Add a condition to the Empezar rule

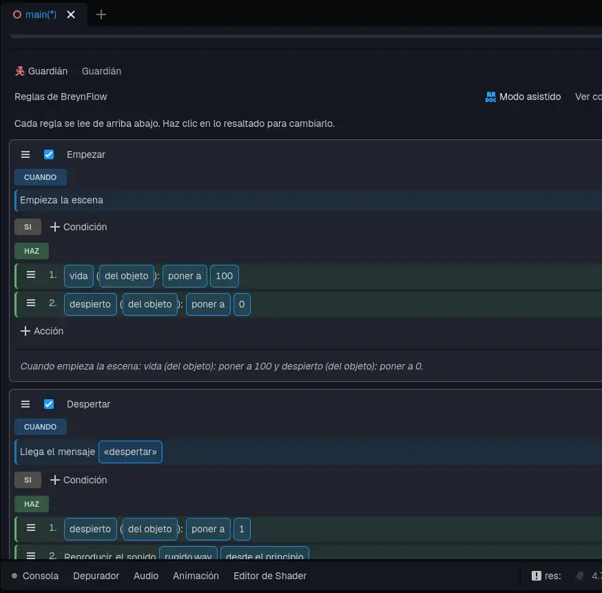click(x=79, y=227)
